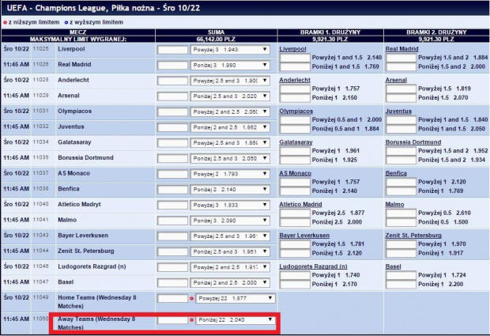The width and height of the screenshot is (490, 336).
Task: Open the Bayer Leverkusen team goals link
Action: point(304,236)
